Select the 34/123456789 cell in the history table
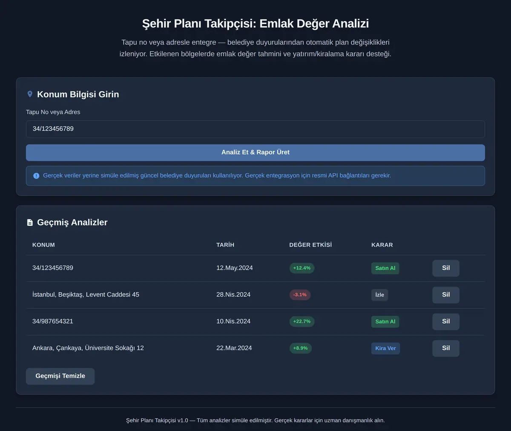511x431 pixels. coord(53,268)
